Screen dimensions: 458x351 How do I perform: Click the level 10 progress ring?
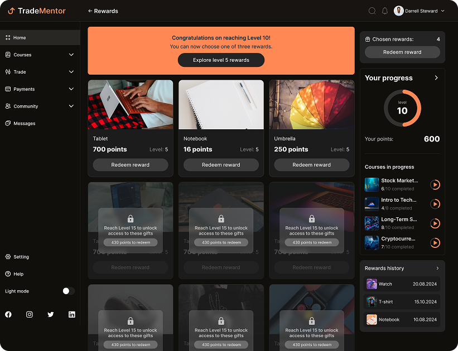point(402,108)
